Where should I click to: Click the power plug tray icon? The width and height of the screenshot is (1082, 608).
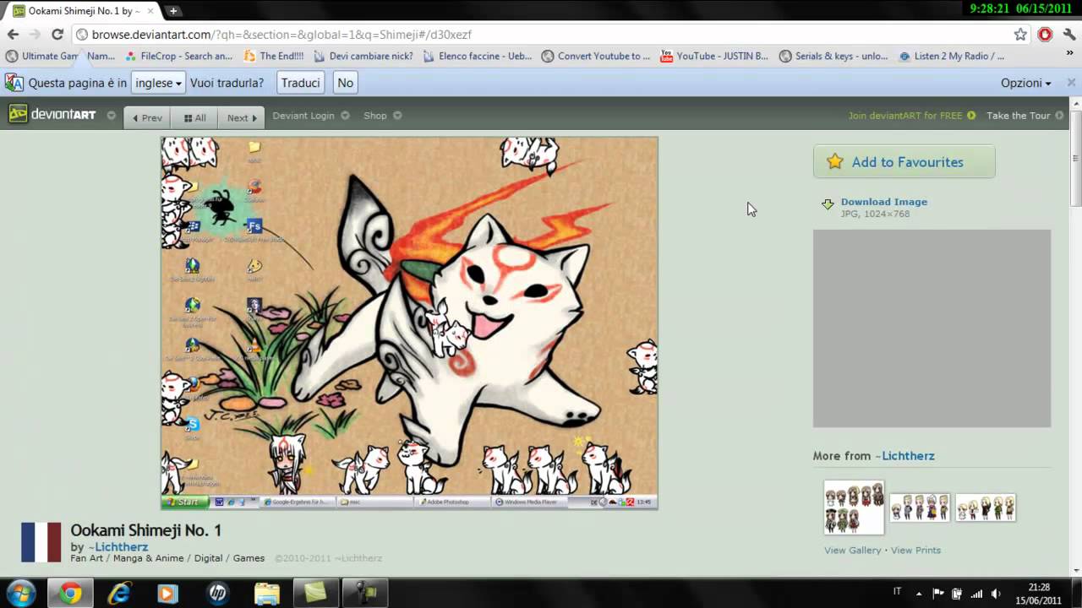tap(957, 594)
